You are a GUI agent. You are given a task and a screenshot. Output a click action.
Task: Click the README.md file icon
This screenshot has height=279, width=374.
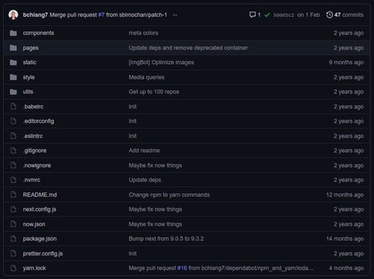(x=13, y=195)
